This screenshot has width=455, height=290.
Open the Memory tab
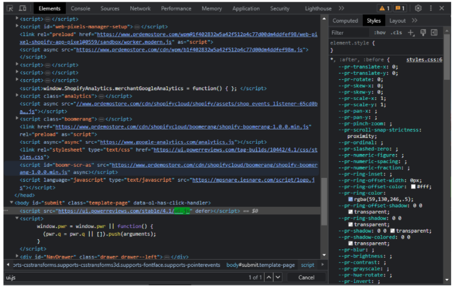point(212,8)
